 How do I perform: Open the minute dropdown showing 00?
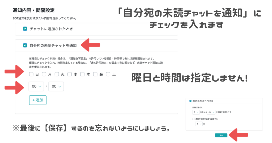point(56,87)
